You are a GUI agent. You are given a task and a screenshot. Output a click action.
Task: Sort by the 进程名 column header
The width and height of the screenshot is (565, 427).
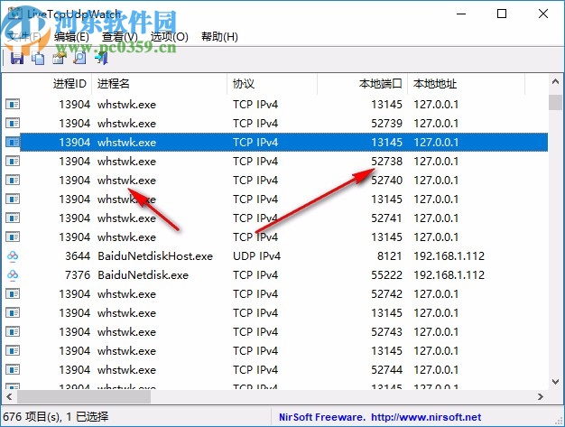click(x=114, y=84)
